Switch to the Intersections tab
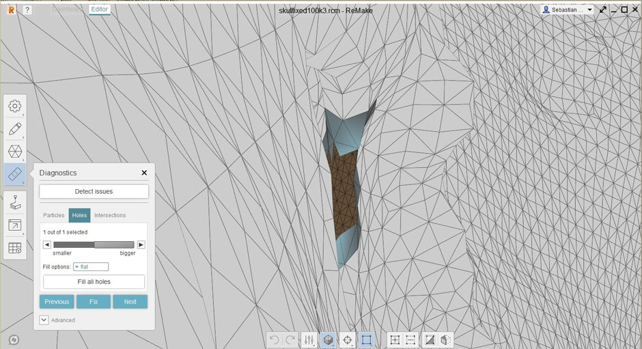The image size is (642, 349). point(110,215)
